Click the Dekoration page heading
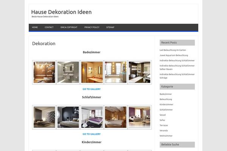This screenshot has height=151, width=227. [44, 43]
